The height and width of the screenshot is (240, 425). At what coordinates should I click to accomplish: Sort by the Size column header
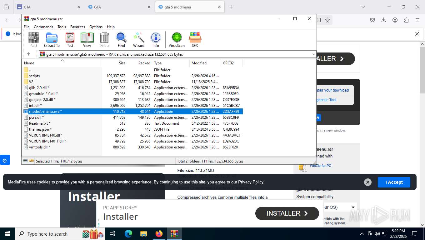114,63
